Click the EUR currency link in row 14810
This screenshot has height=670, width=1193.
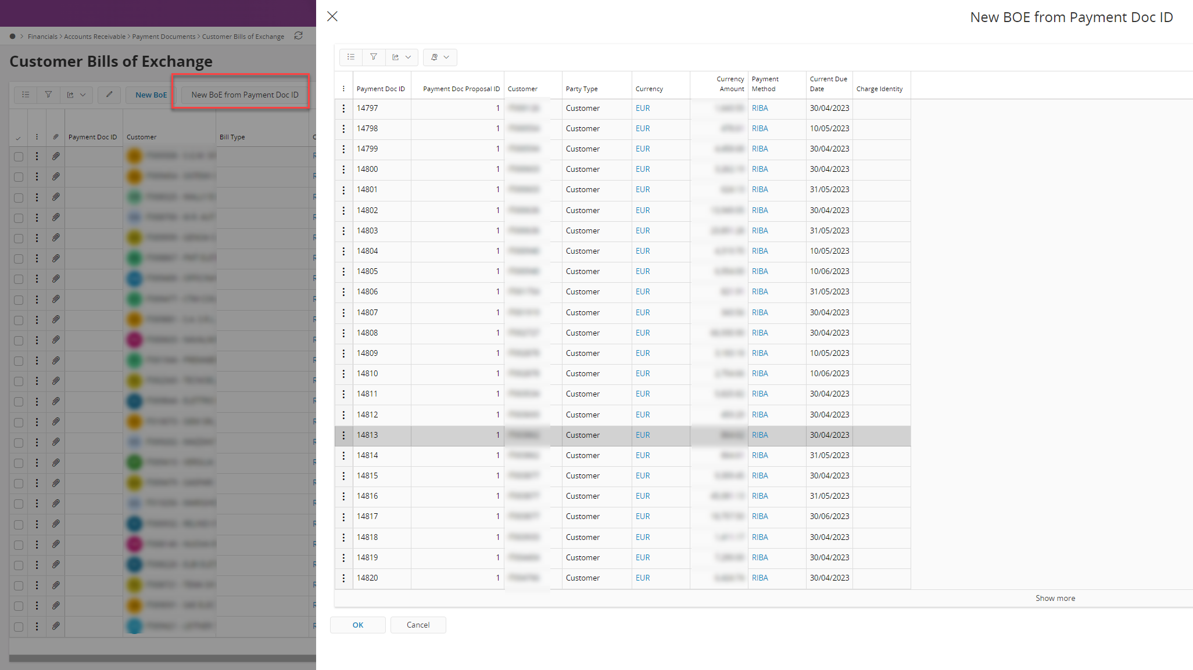point(643,374)
